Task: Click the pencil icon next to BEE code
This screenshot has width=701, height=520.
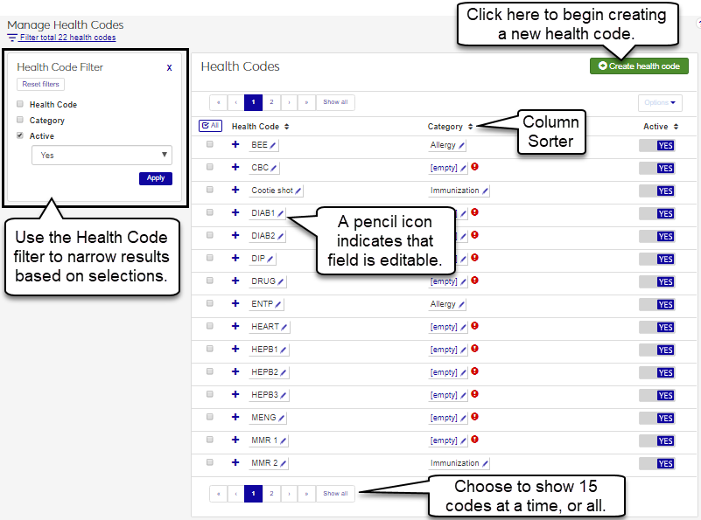Action: point(274,145)
